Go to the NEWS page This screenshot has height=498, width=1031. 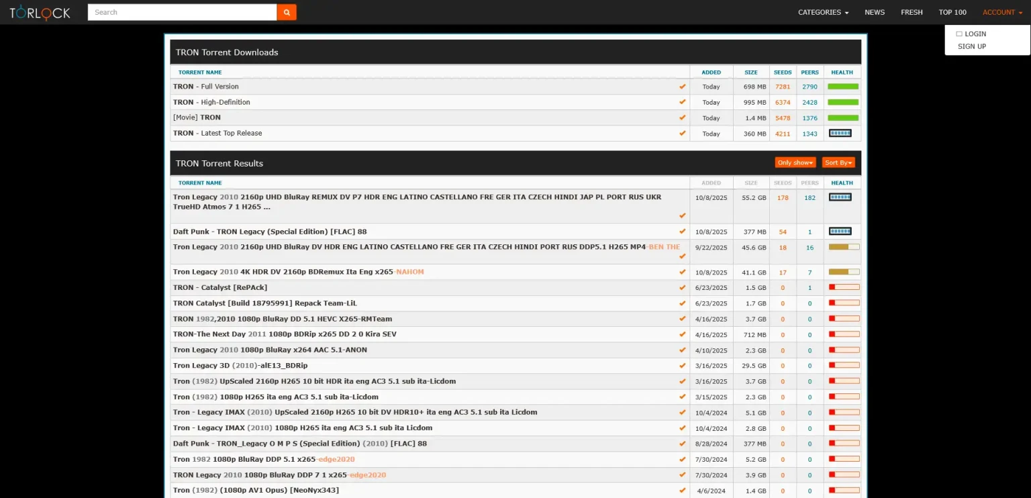(x=875, y=12)
